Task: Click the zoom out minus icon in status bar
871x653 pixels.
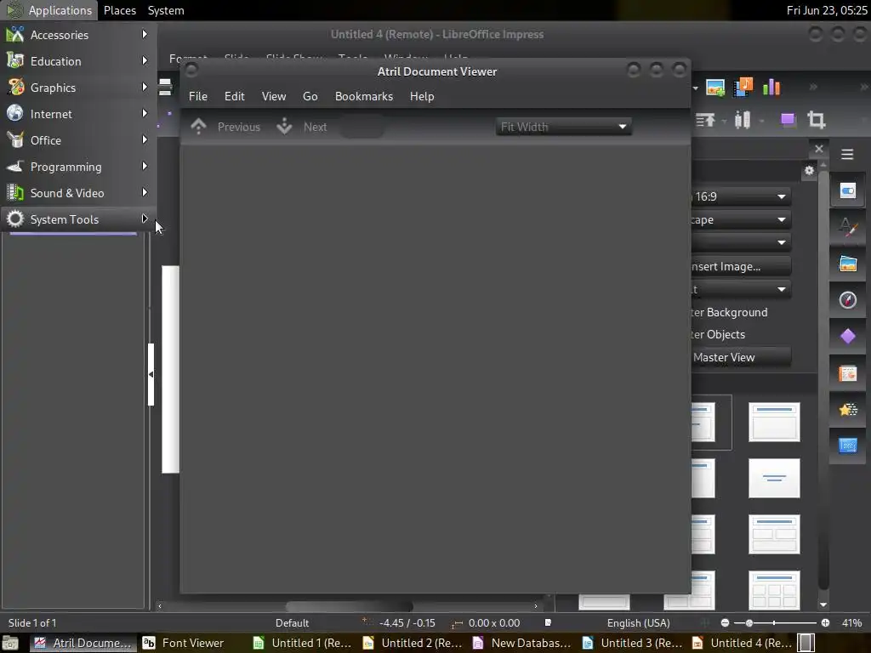Action: 725,623
